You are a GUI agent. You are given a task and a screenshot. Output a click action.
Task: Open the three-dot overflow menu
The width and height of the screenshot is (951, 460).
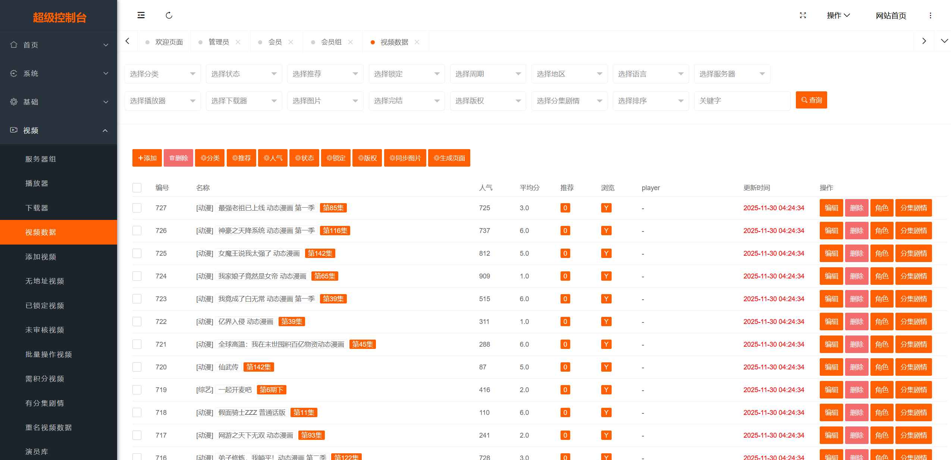point(931,15)
